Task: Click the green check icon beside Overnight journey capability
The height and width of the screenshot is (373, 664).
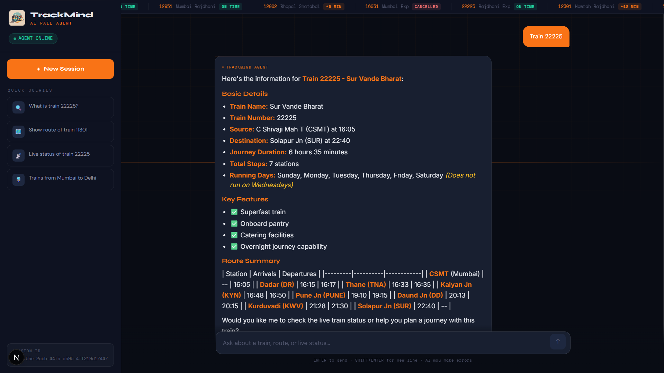Action: (x=234, y=246)
